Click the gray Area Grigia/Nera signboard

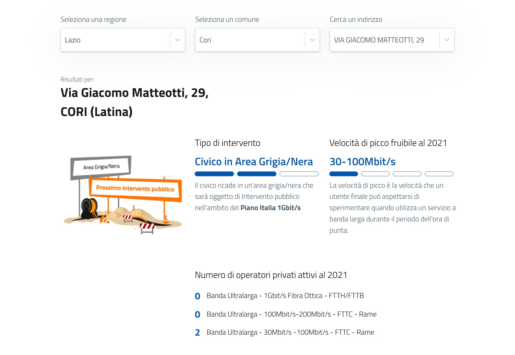point(101,167)
